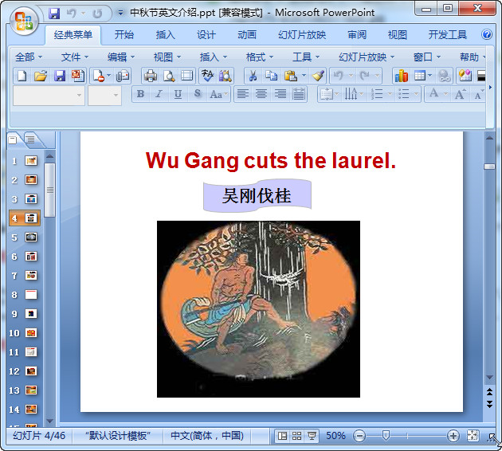
Task: Go to previous slide double-arrow button
Action: (x=489, y=391)
